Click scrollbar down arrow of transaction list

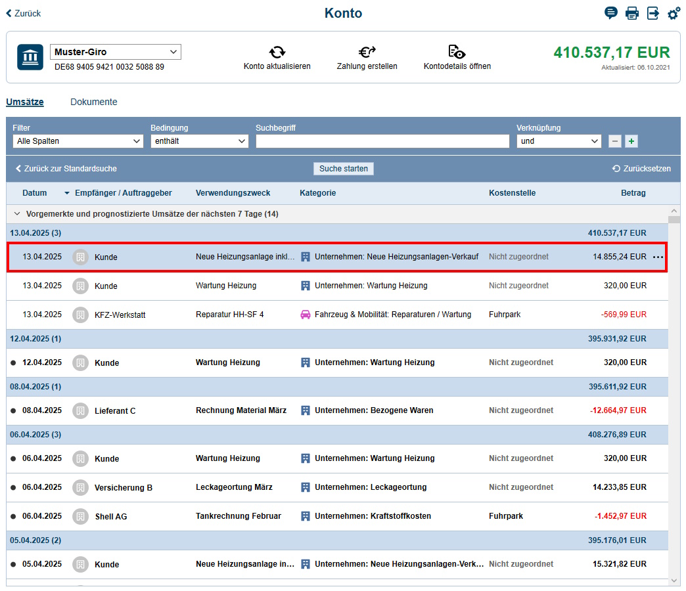coord(674,580)
